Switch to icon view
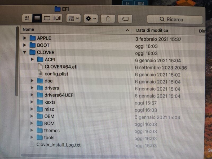The width and height of the screenshot is (212, 159). click(x=27, y=18)
